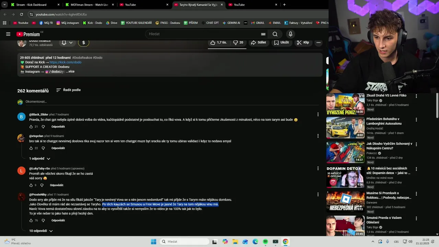Switch to Stream - Kick Dashboard tab
The height and width of the screenshot is (247, 439).
tap(35, 5)
